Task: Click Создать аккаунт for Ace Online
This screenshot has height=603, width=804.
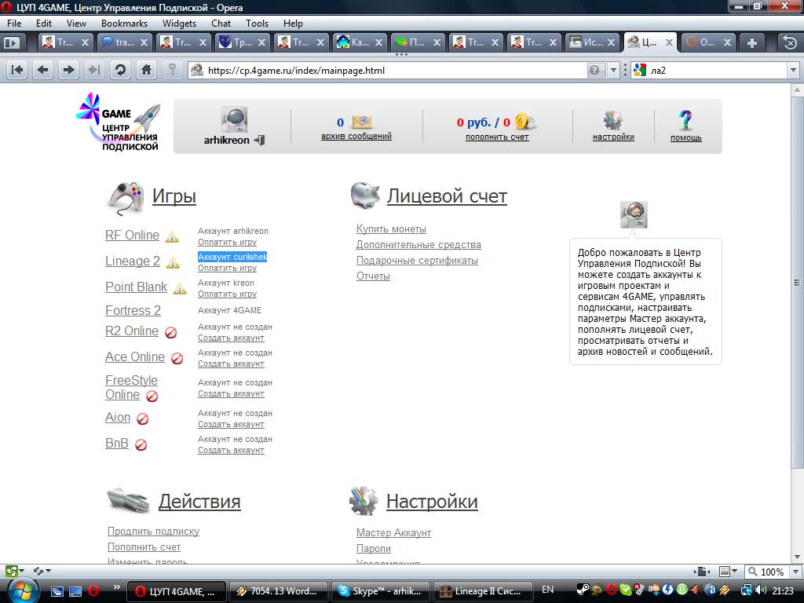Action: point(231,364)
